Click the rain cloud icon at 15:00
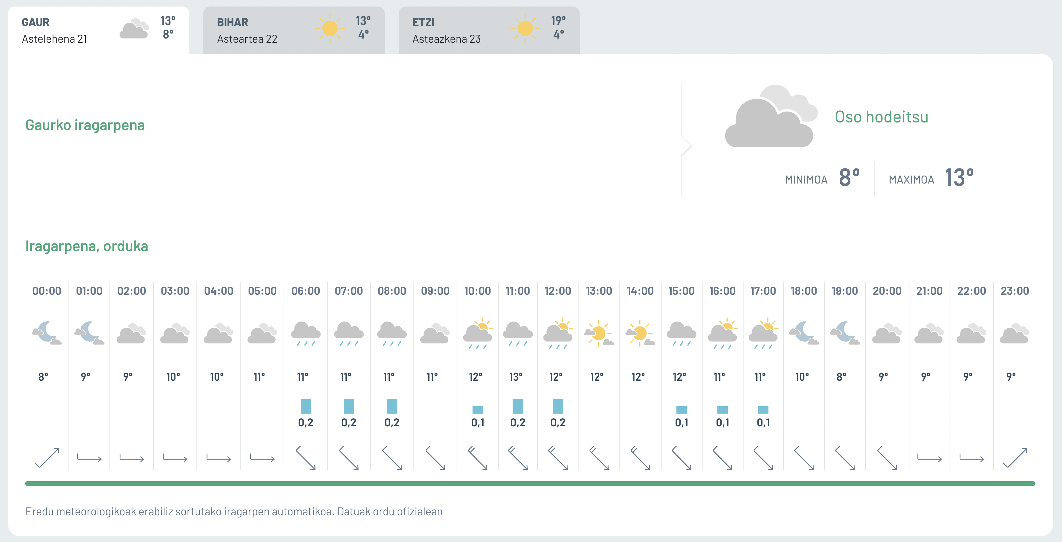The width and height of the screenshot is (1062, 542). click(x=681, y=333)
